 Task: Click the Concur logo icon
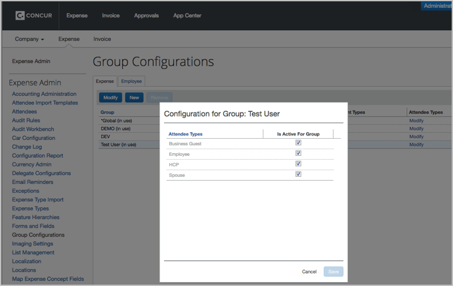click(x=20, y=15)
